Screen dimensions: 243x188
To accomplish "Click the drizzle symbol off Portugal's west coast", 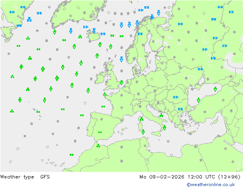I will point(82,115).
